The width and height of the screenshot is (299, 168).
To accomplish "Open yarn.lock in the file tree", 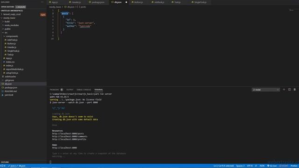I will pos(9,95).
